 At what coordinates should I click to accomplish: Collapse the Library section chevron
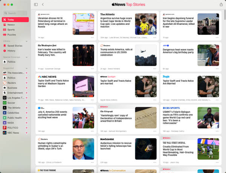(26, 41)
